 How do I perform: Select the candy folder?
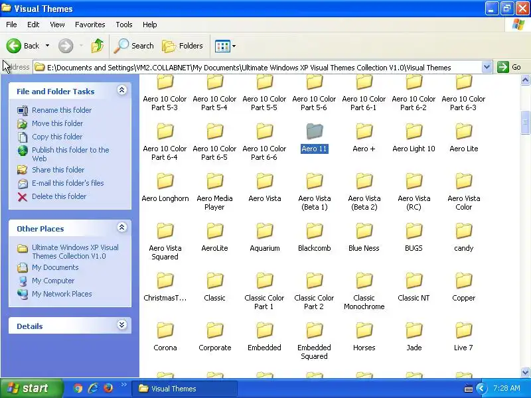(x=463, y=238)
